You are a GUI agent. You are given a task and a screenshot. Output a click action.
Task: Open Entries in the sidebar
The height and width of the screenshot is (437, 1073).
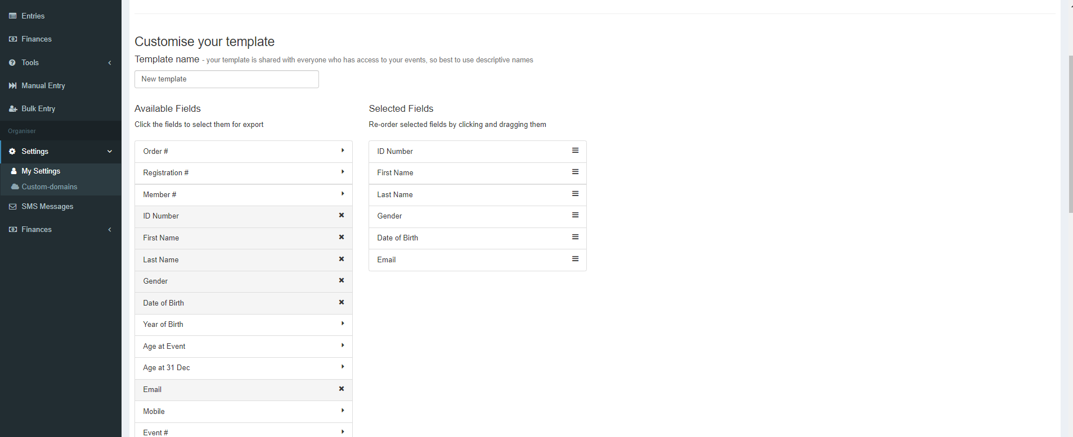pyautogui.click(x=61, y=16)
